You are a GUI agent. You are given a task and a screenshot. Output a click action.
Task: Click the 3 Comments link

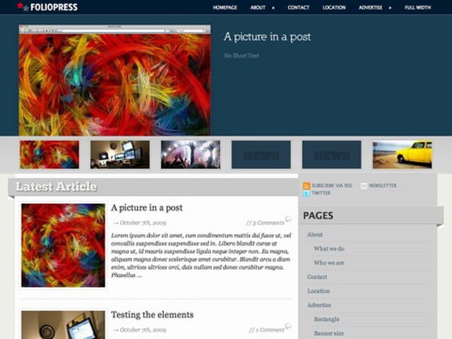click(x=268, y=223)
